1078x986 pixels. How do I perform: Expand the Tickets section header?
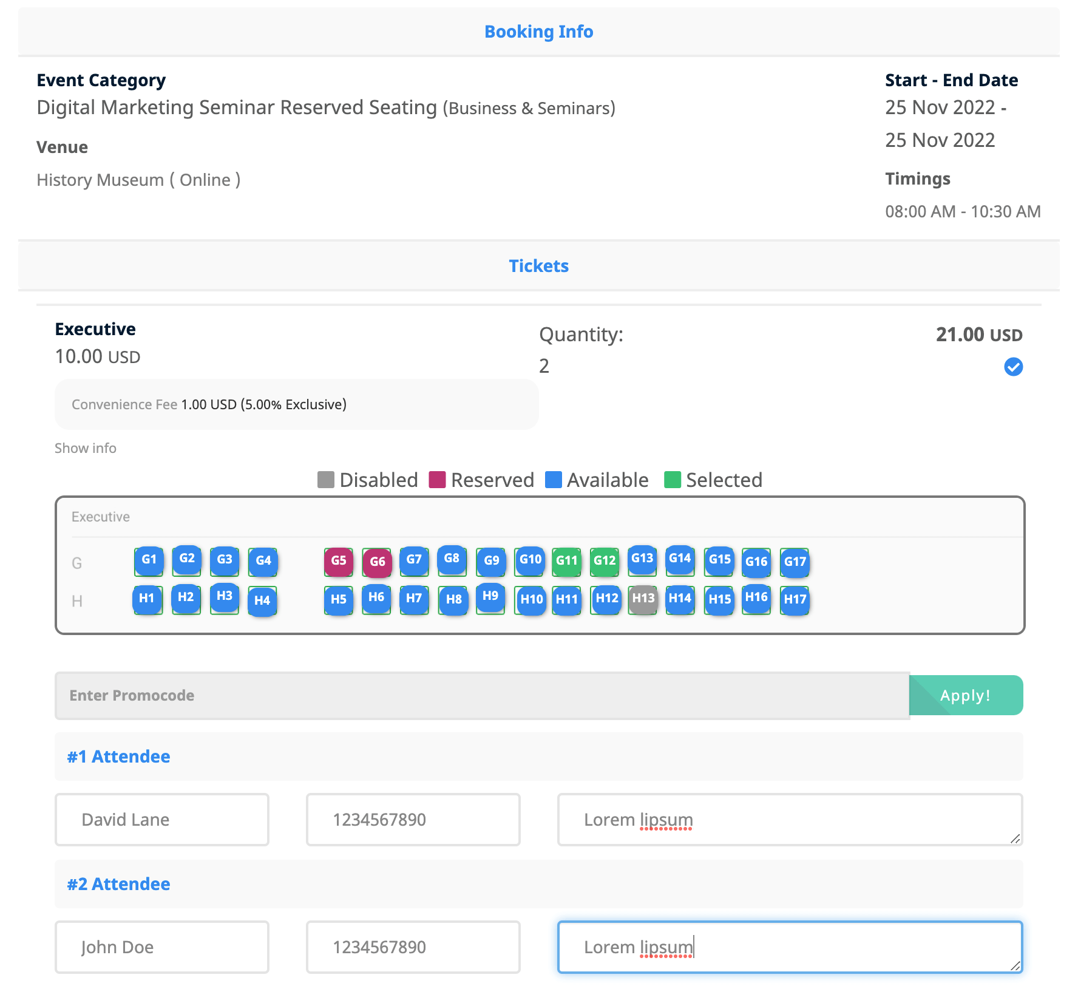[x=538, y=265]
